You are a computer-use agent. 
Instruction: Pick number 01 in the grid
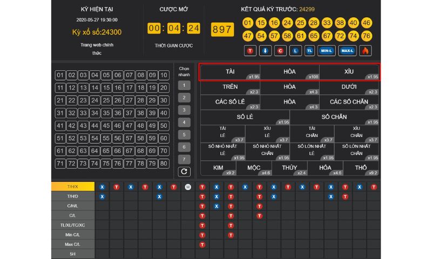click(60, 75)
